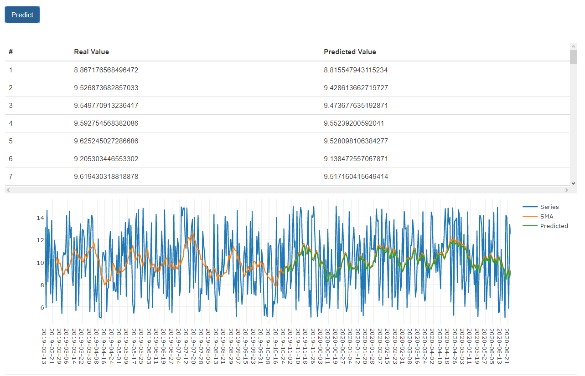Select predicted value 9.138472557067871

356,159
